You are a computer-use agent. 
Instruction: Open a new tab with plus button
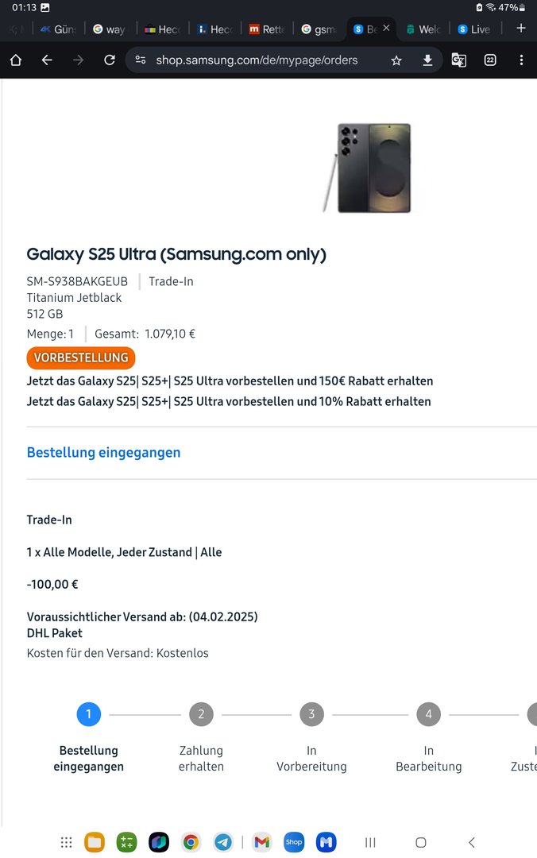521,29
